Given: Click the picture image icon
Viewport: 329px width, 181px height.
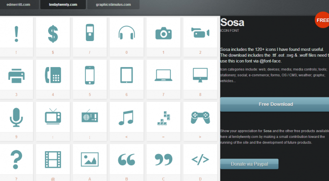Looking at the screenshot, I should (90, 159).
